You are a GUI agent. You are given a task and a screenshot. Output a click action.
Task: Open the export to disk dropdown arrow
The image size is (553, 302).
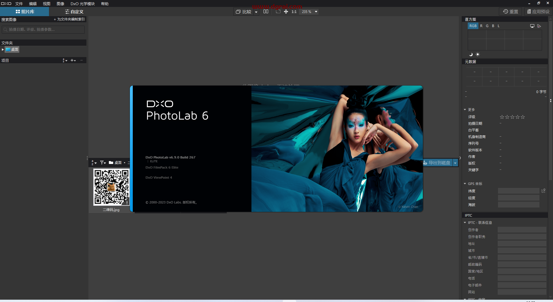click(x=455, y=163)
